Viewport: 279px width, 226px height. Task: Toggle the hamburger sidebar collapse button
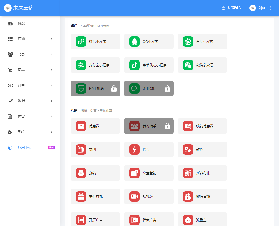67,8
